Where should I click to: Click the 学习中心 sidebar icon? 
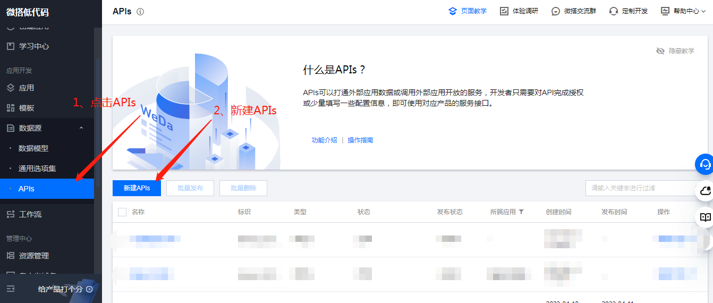coord(11,46)
